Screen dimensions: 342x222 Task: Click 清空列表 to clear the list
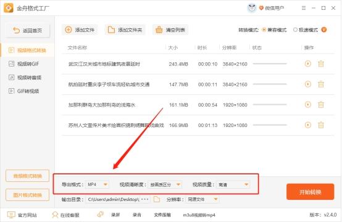170,30
